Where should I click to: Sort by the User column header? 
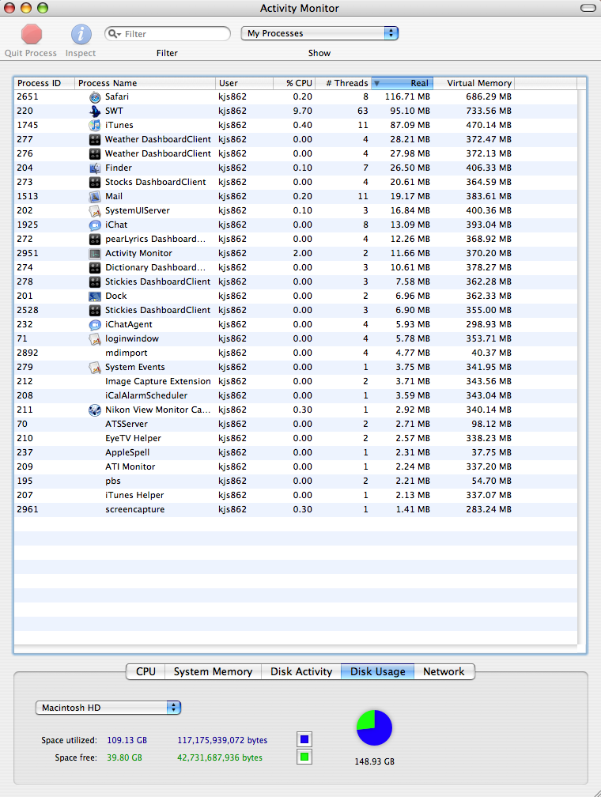pyautogui.click(x=244, y=83)
